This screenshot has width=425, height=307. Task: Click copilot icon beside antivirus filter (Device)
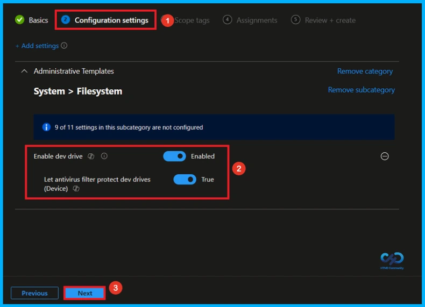point(76,189)
